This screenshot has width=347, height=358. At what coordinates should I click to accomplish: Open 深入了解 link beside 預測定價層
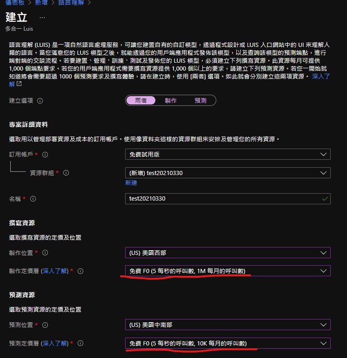(x=54, y=343)
